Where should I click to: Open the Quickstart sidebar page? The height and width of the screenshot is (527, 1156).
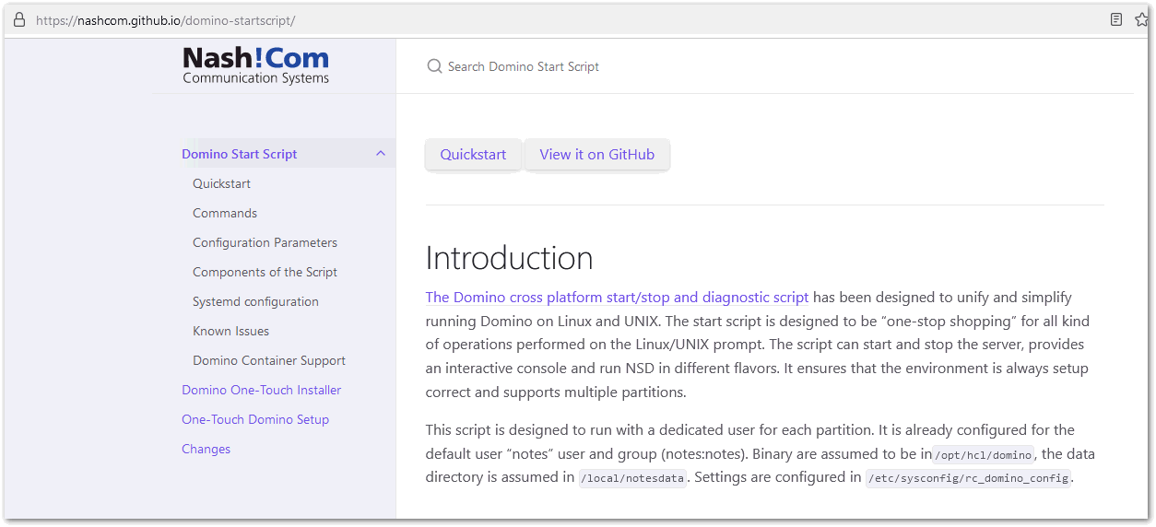point(221,183)
